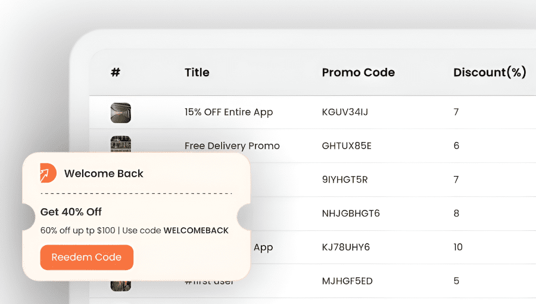
Task: Sort by the Title column header
Action: 197,73
